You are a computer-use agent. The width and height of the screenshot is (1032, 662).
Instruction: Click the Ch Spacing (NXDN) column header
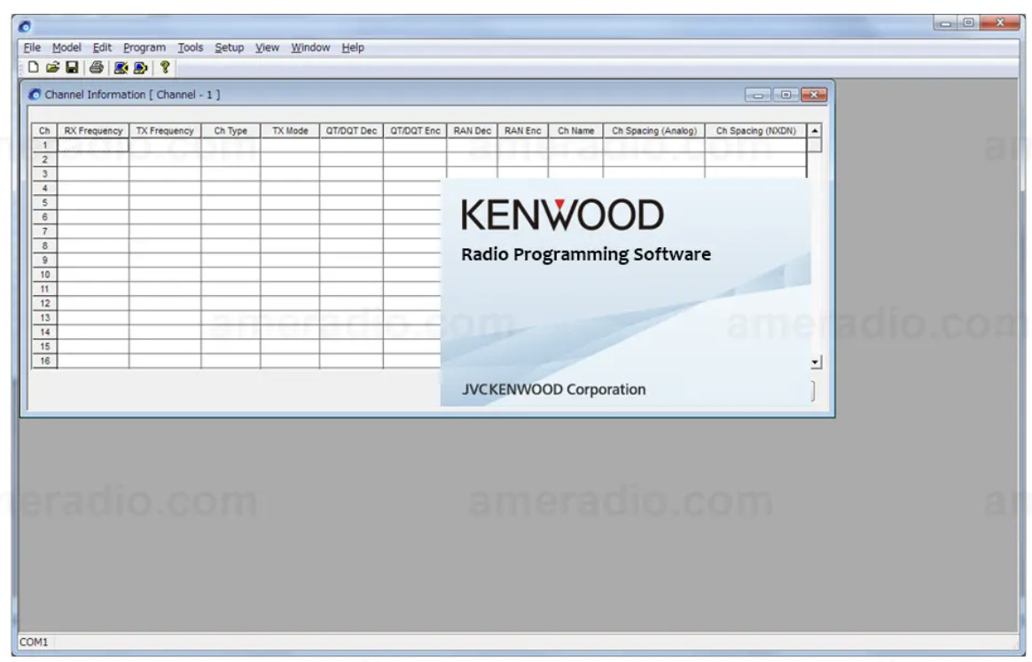tap(756, 130)
